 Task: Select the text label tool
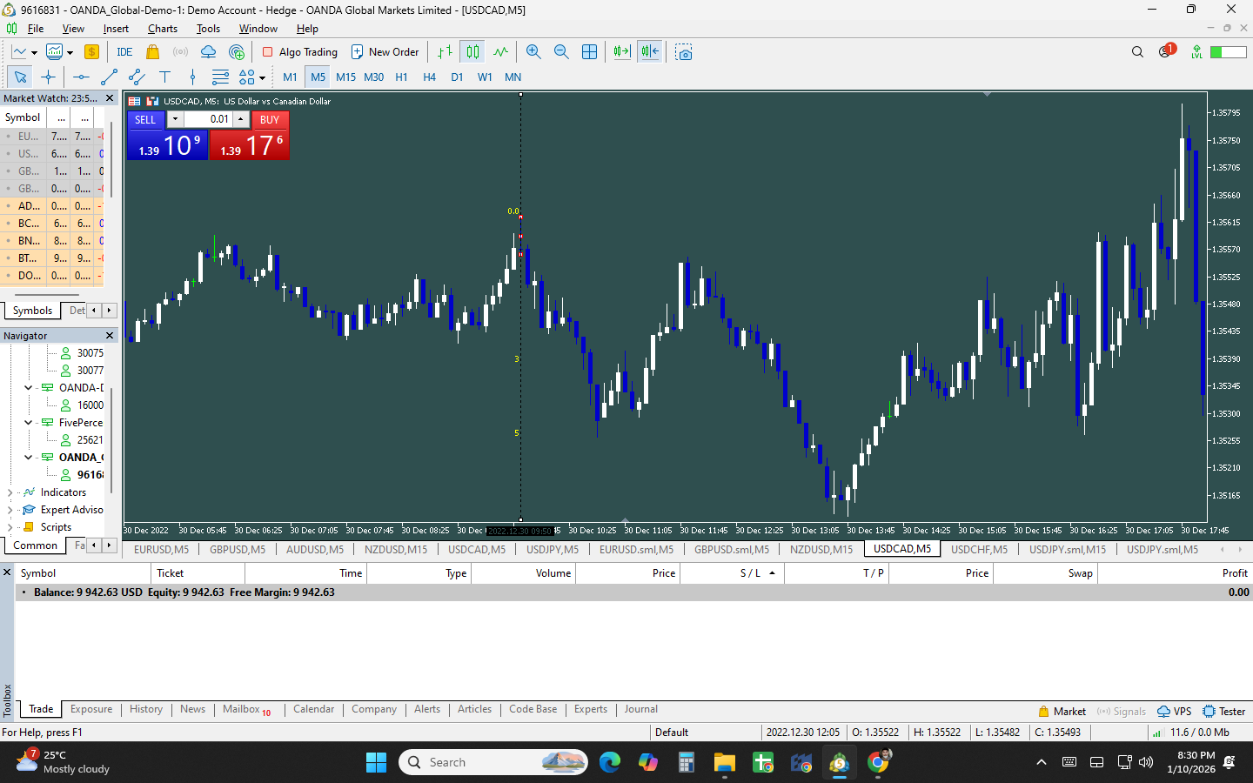pyautogui.click(x=164, y=77)
